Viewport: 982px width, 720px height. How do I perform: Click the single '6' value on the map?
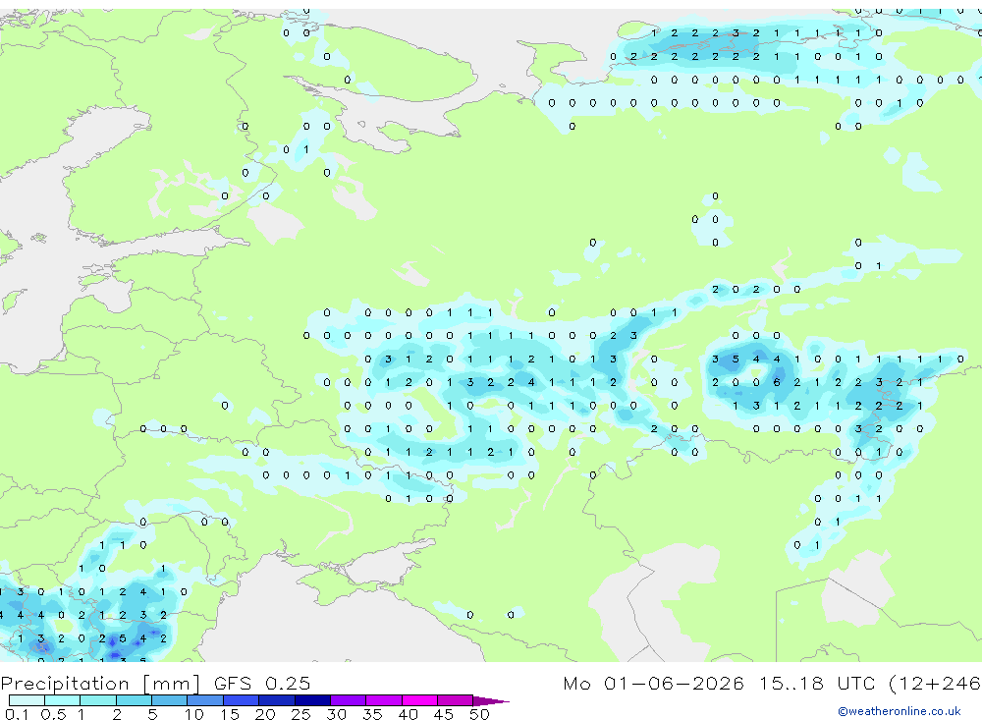click(x=777, y=382)
